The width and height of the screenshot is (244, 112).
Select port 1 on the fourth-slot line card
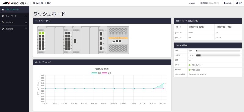[69, 33]
